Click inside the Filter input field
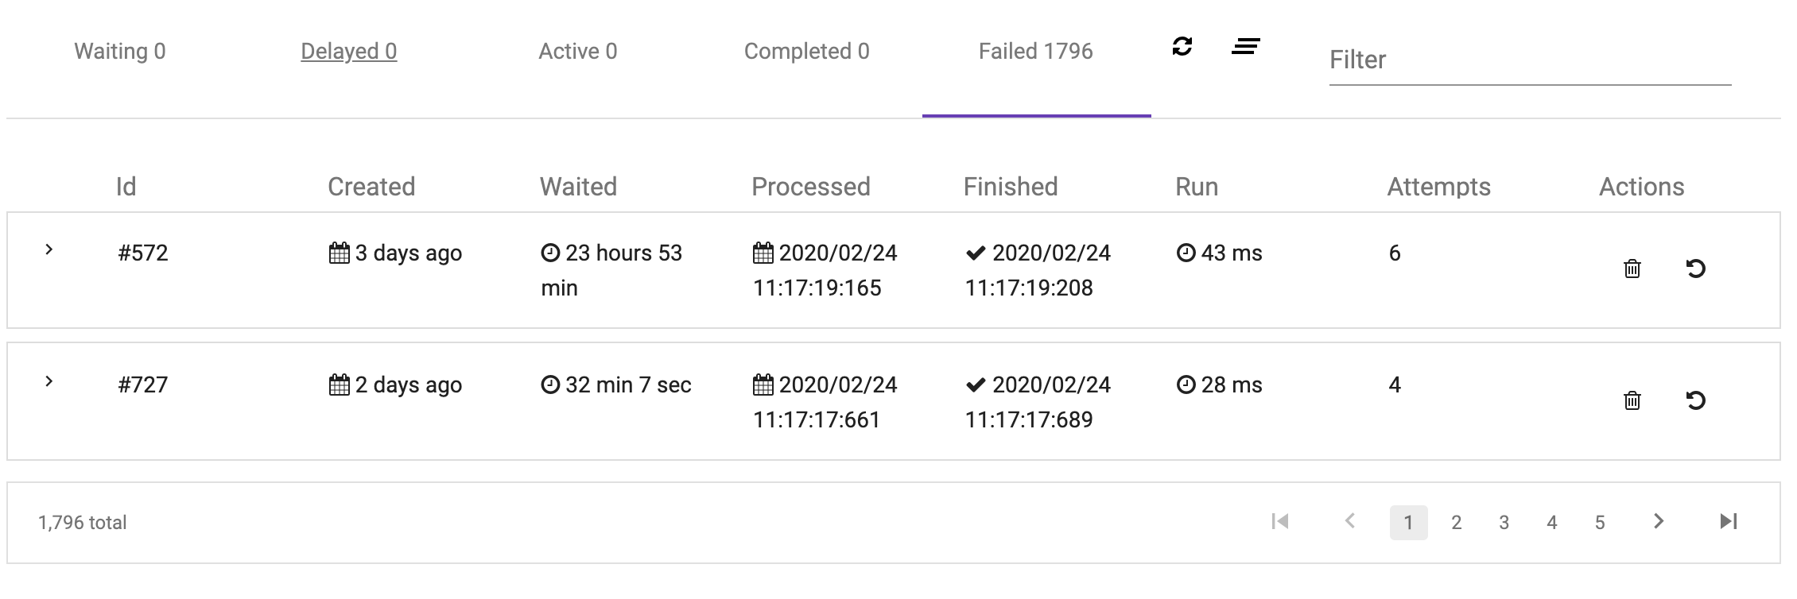The height and width of the screenshot is (599, 1797). [x=1527, y=60]
